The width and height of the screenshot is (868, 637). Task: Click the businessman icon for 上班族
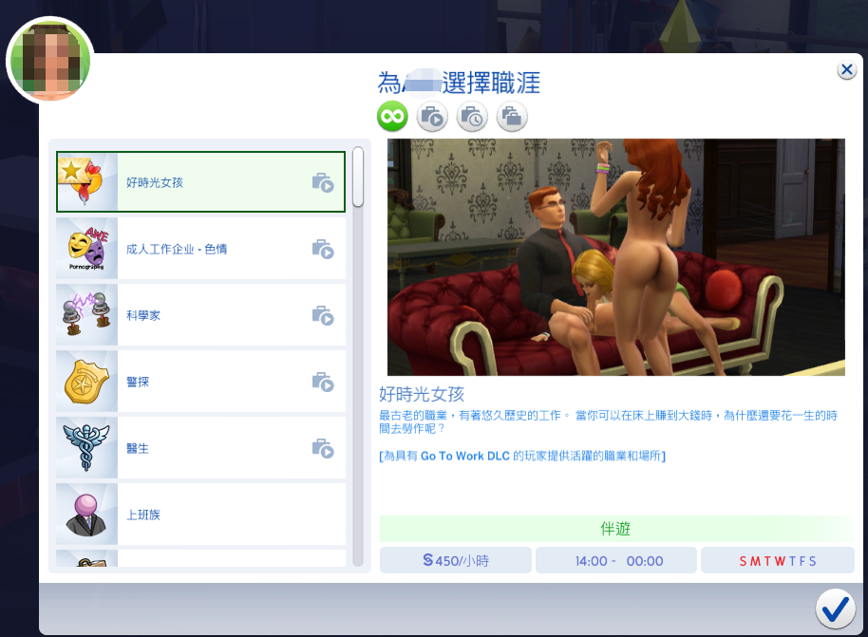[87, 515]
